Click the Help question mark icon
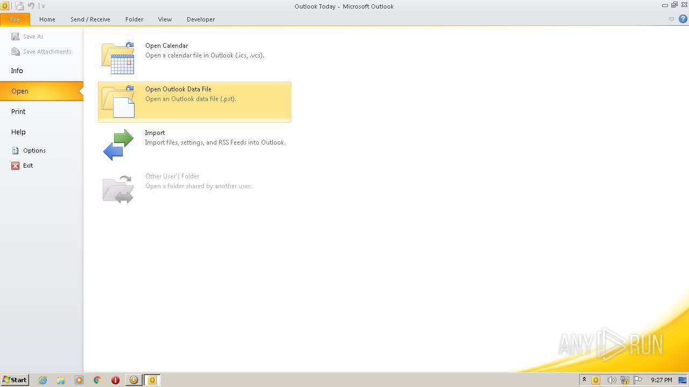689x387 pixels. click(683, 19)
